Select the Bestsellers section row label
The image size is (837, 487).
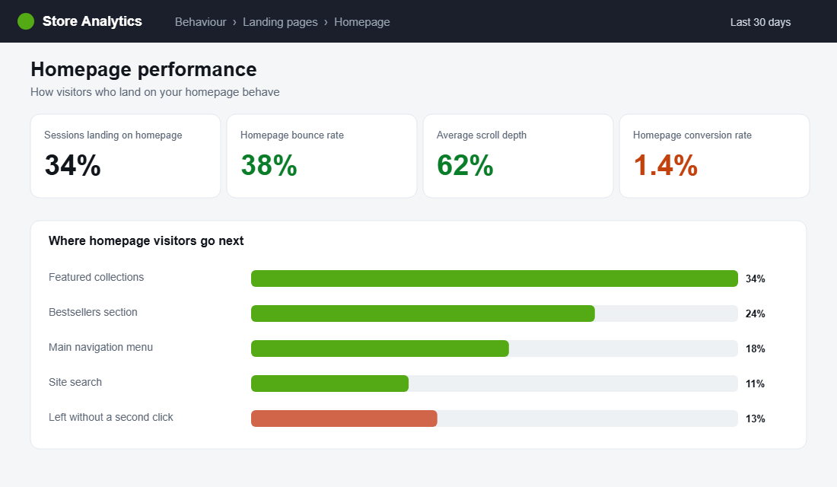pyautogui.click(x=93, y=313)
